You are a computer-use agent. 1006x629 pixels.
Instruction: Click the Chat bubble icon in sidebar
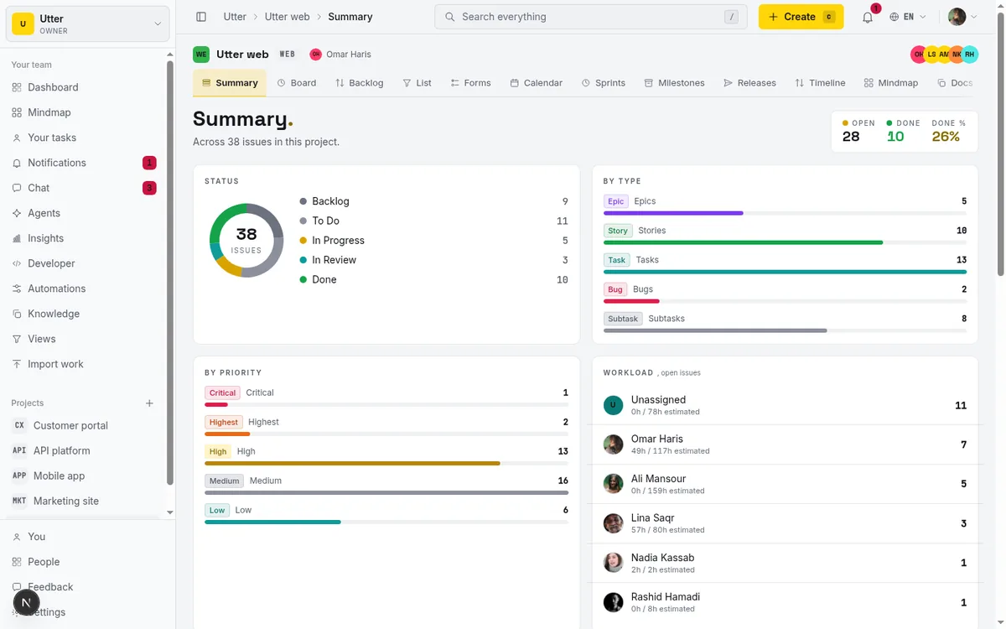[x=17, y=188]
